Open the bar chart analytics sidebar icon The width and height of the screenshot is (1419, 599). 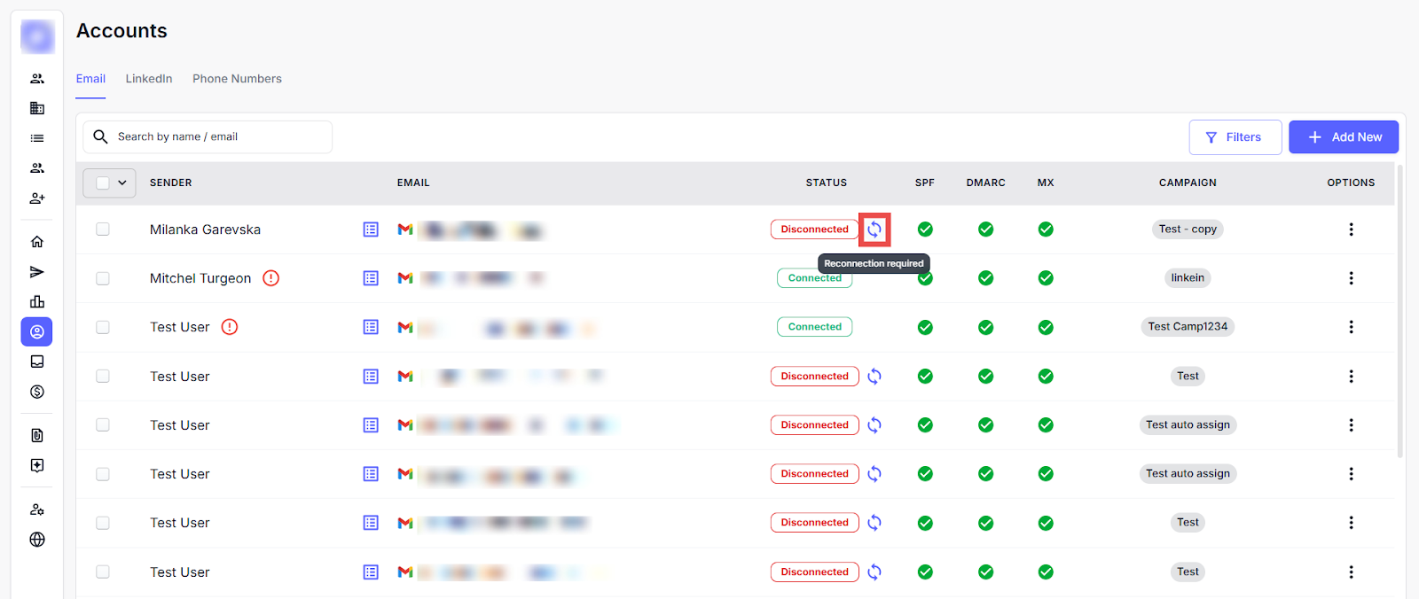pyautogui.click(x=37, y=302)
